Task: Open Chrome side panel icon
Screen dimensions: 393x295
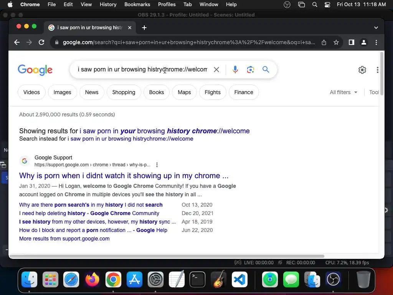Action: click(352, 42)
